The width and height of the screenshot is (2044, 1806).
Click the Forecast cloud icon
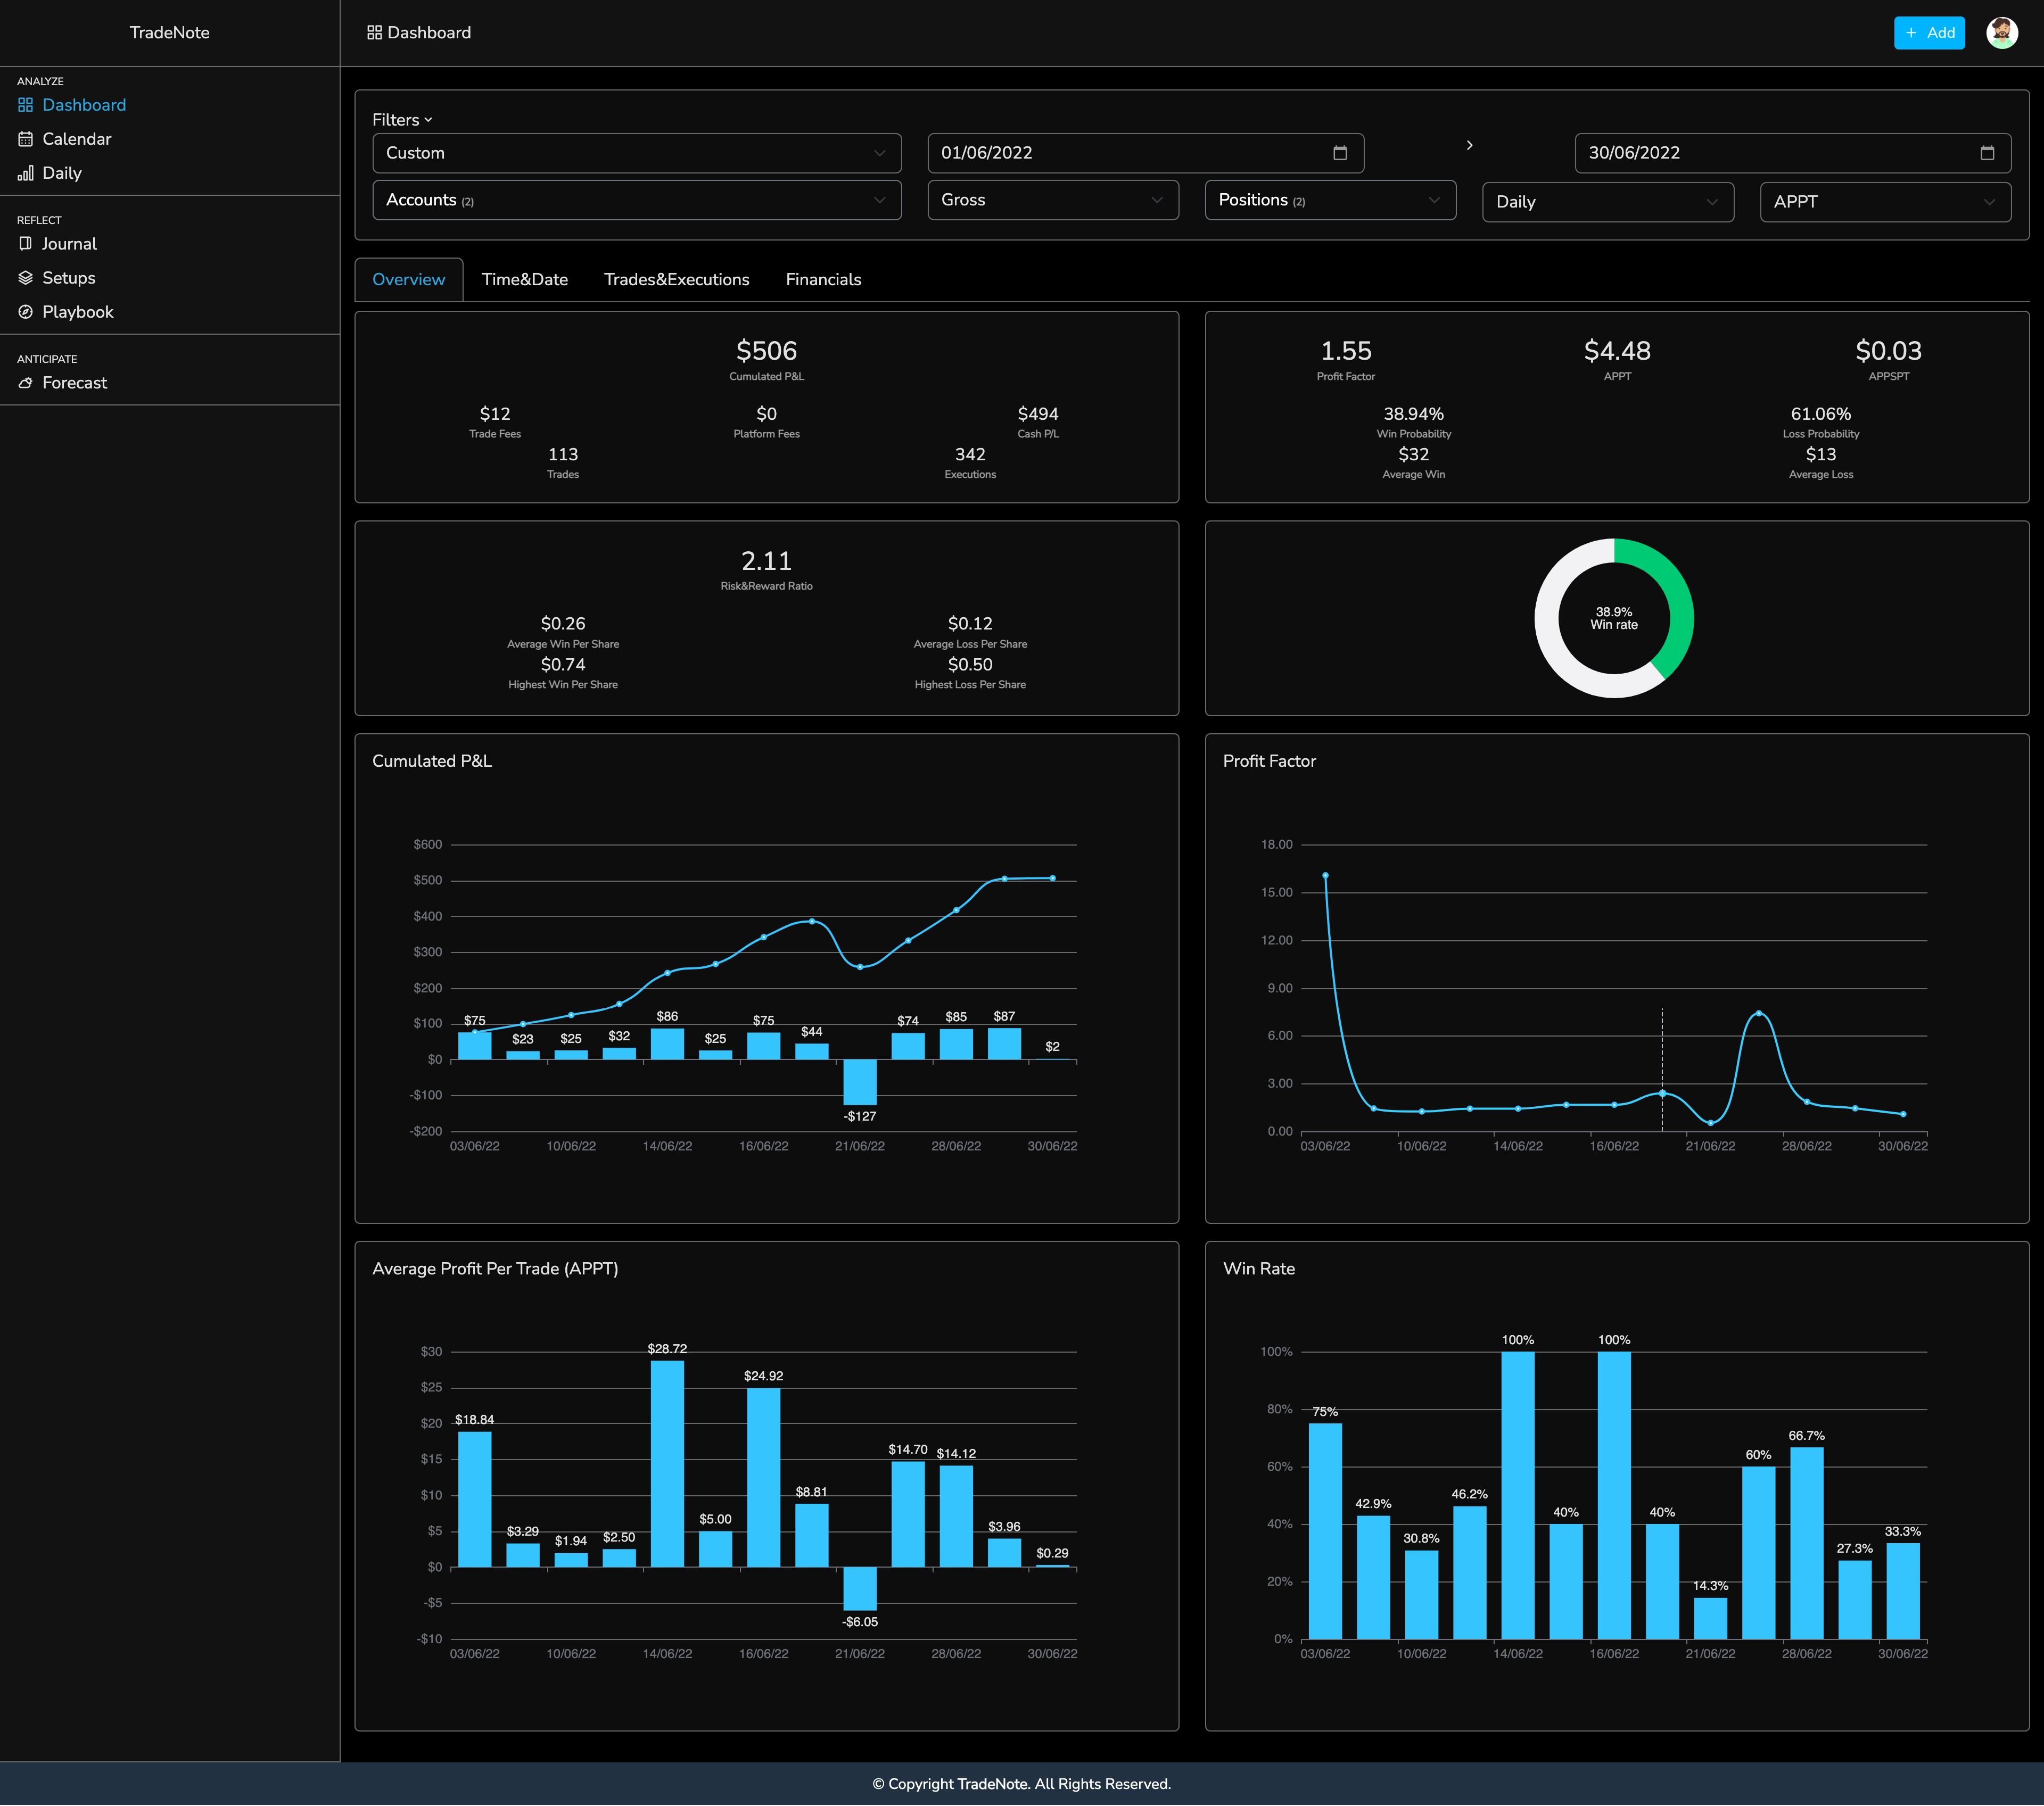coord(25,383)
